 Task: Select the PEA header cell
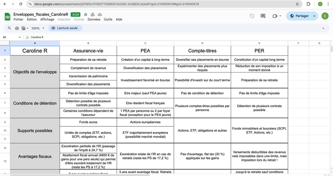(145, 51)
